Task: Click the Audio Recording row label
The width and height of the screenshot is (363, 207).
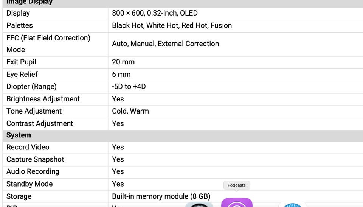Action: click(x=33, y=172)
